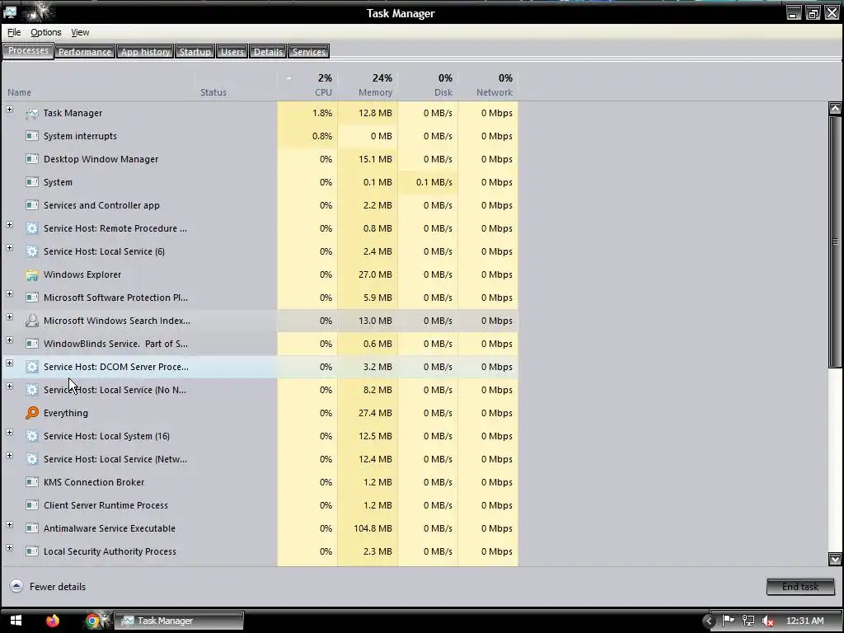Click the WindowBlinds Service icon

coord(32,344)
